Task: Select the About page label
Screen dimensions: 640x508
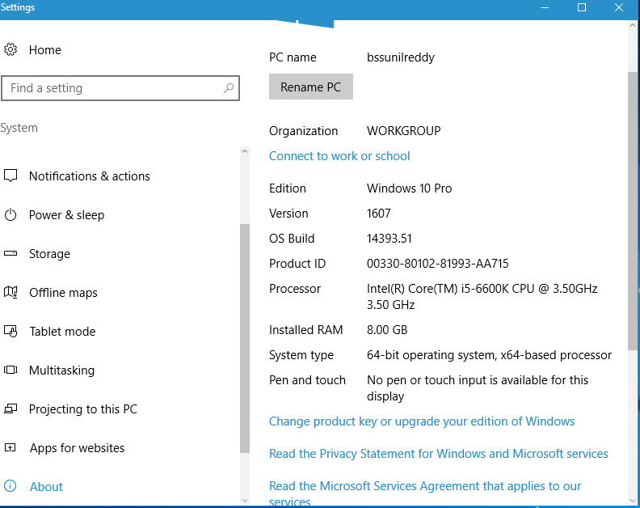Action: (x=46, y=487)
